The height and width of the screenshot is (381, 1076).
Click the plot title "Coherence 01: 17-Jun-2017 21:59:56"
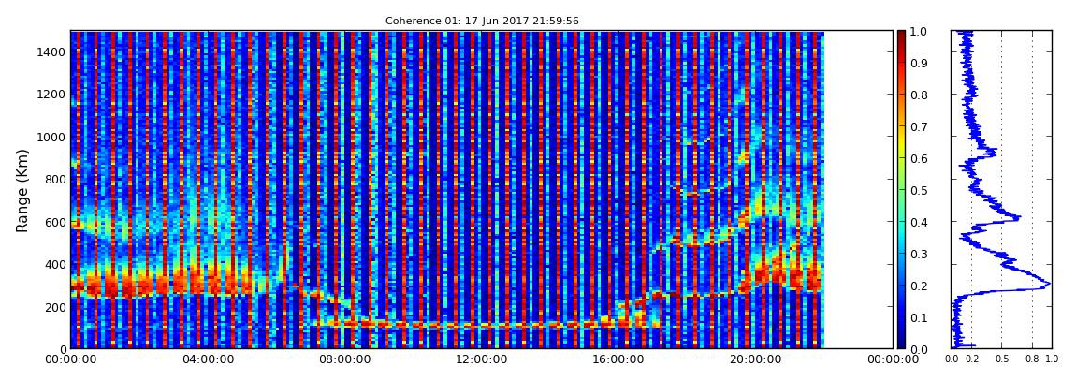[x=482, y=22]
